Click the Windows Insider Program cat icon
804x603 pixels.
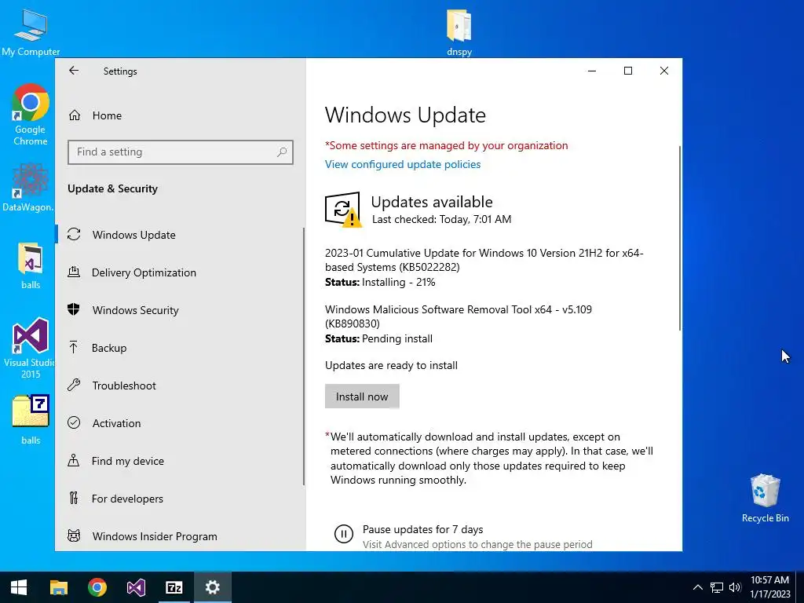(74, 535)
